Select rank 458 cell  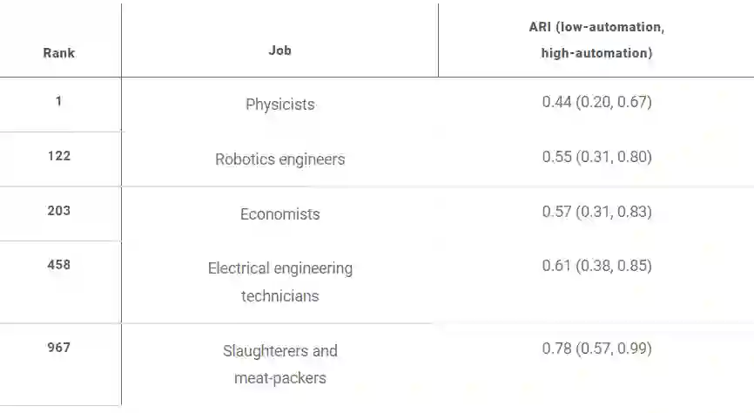(59, 265)
